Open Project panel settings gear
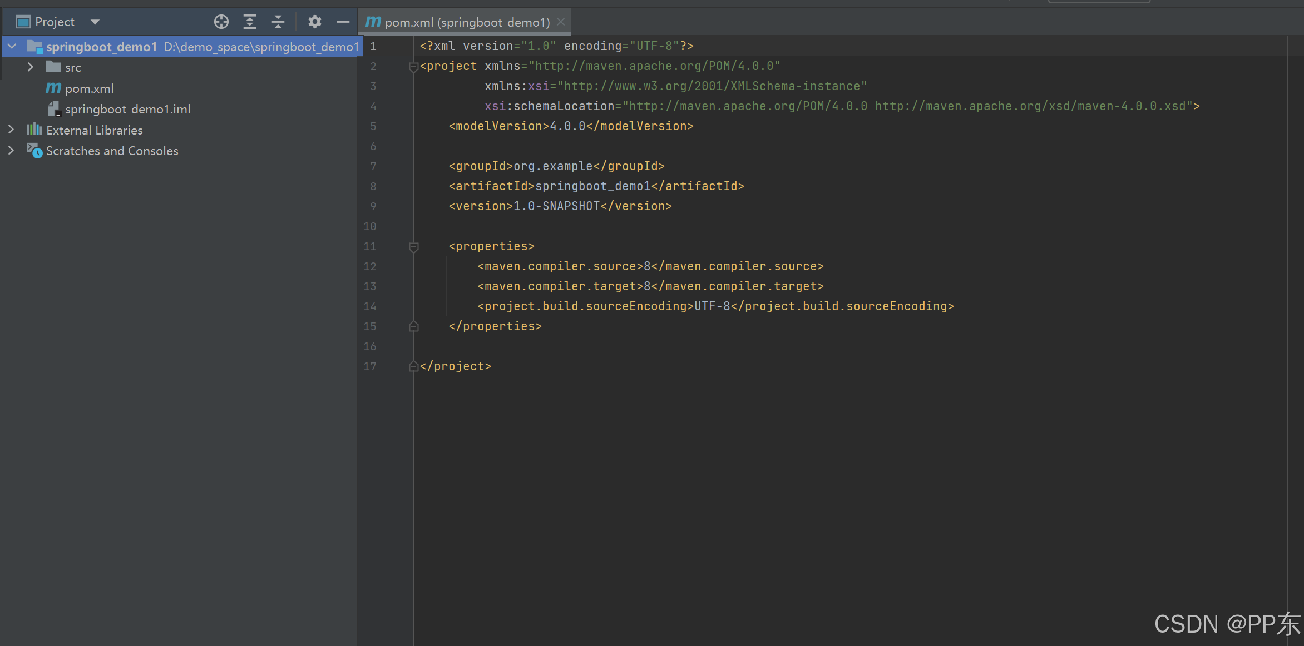Viewport: 1304px width, 646px height. (x=315, y=22)
